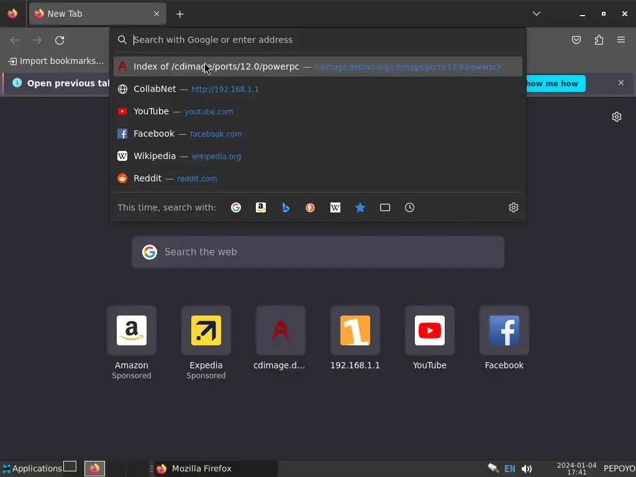
Task: Open the Firefox hamburger menu
Action: click(x=621, y=40)
